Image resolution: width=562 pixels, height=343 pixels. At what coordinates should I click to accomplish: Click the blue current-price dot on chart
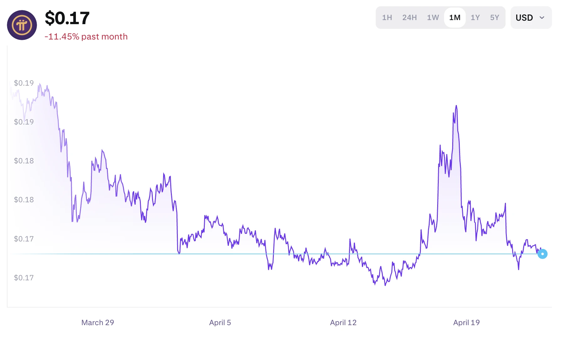pos(542,254)
